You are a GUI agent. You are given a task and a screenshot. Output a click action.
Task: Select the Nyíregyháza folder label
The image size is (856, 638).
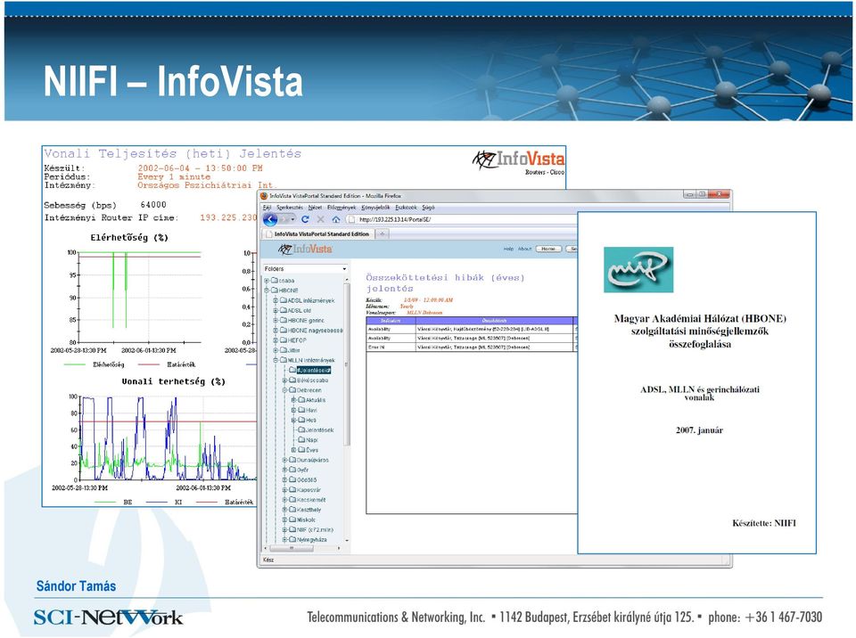pos(312,540)
